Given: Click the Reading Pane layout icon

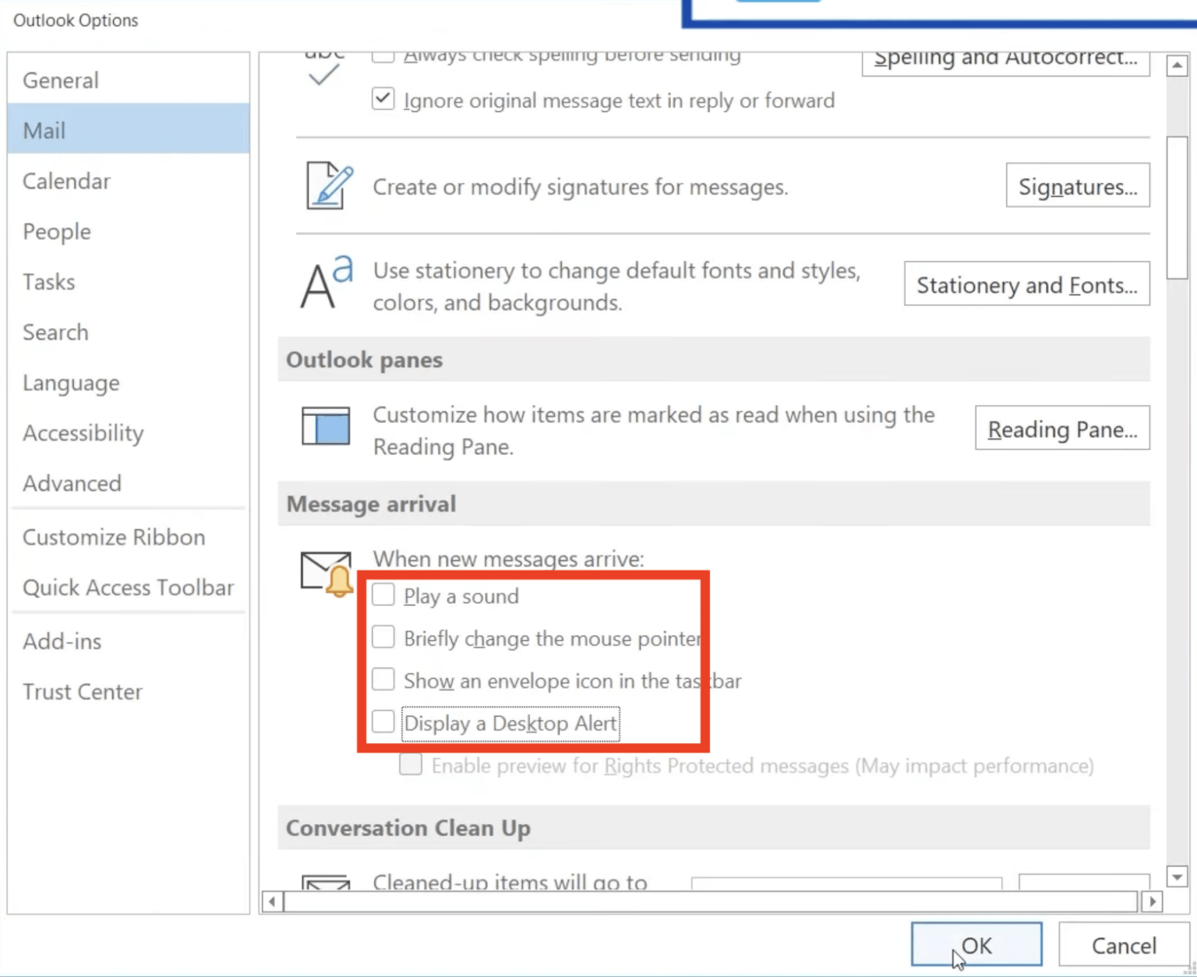Looking at the screenshot, I should point(326,426).
